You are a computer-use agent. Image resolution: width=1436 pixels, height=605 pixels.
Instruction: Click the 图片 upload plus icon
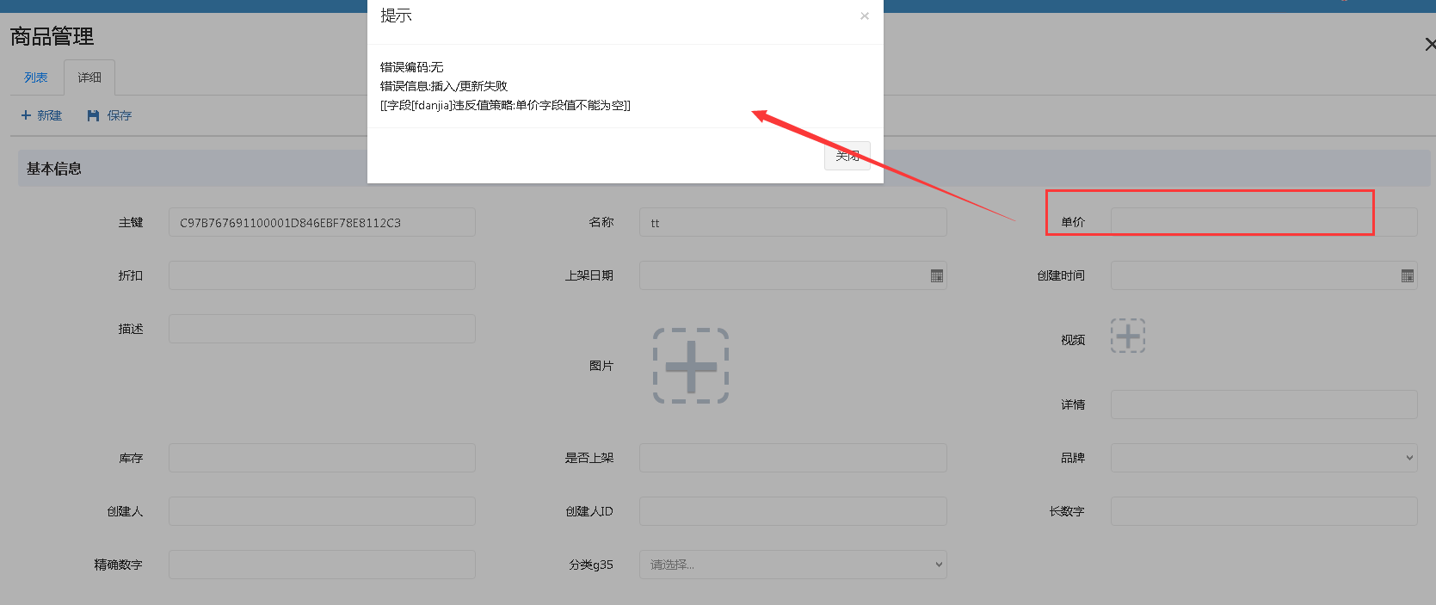pyautogui.click(x=691, y=366)
